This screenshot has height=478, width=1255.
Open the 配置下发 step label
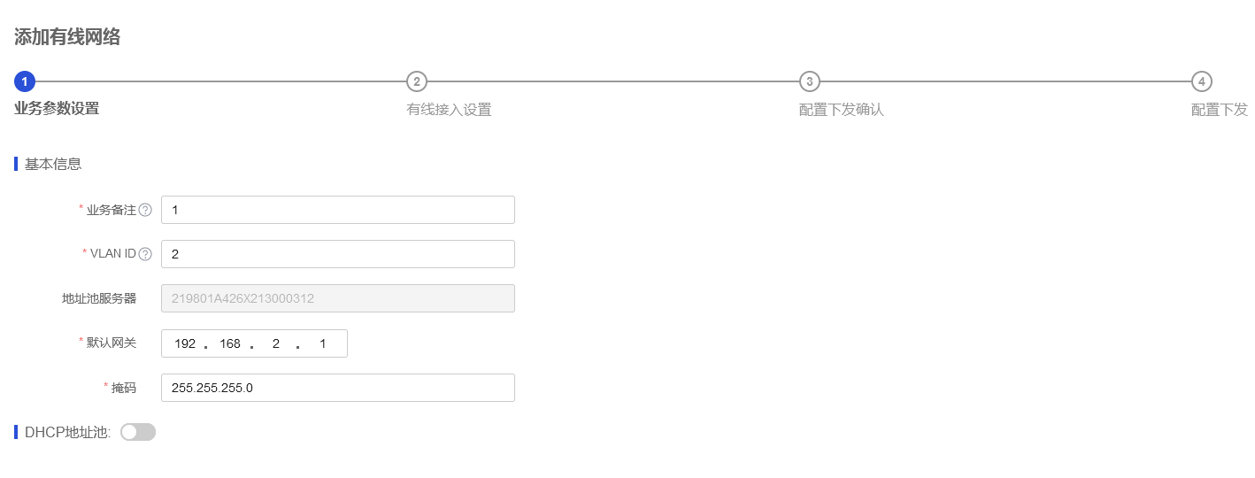pyautogui.click(x=1219, y=110)
